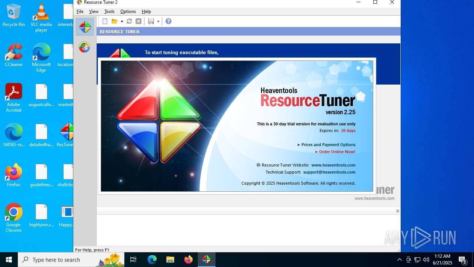Select the circular target sidebar icon
The image size is (474, 267).
pos(84,47)
